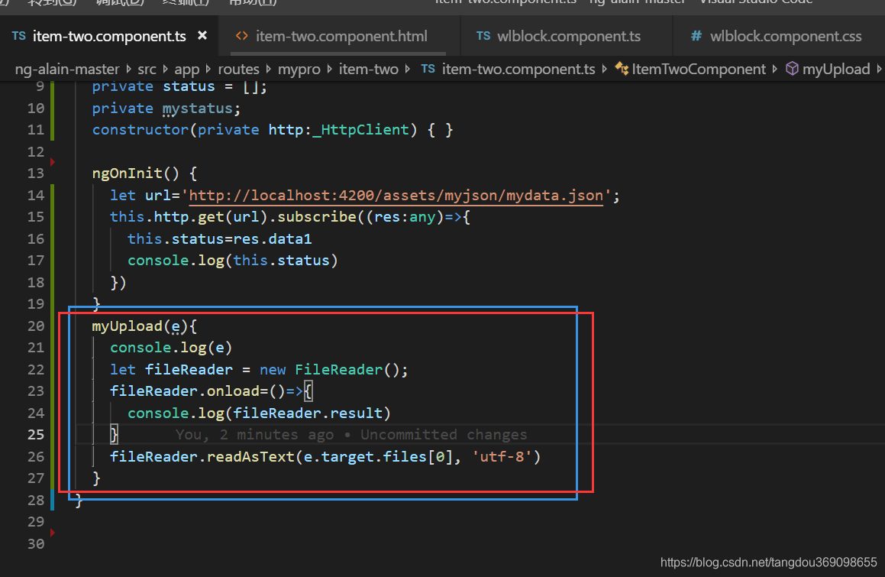Click the TS icon on the item-two.component.ts tab
The image size is (885, 577).
pyautogui.click(x=18, y=36)
